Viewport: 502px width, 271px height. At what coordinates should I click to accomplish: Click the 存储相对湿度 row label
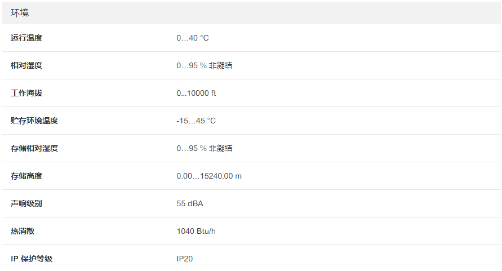[x=34, y=148]
